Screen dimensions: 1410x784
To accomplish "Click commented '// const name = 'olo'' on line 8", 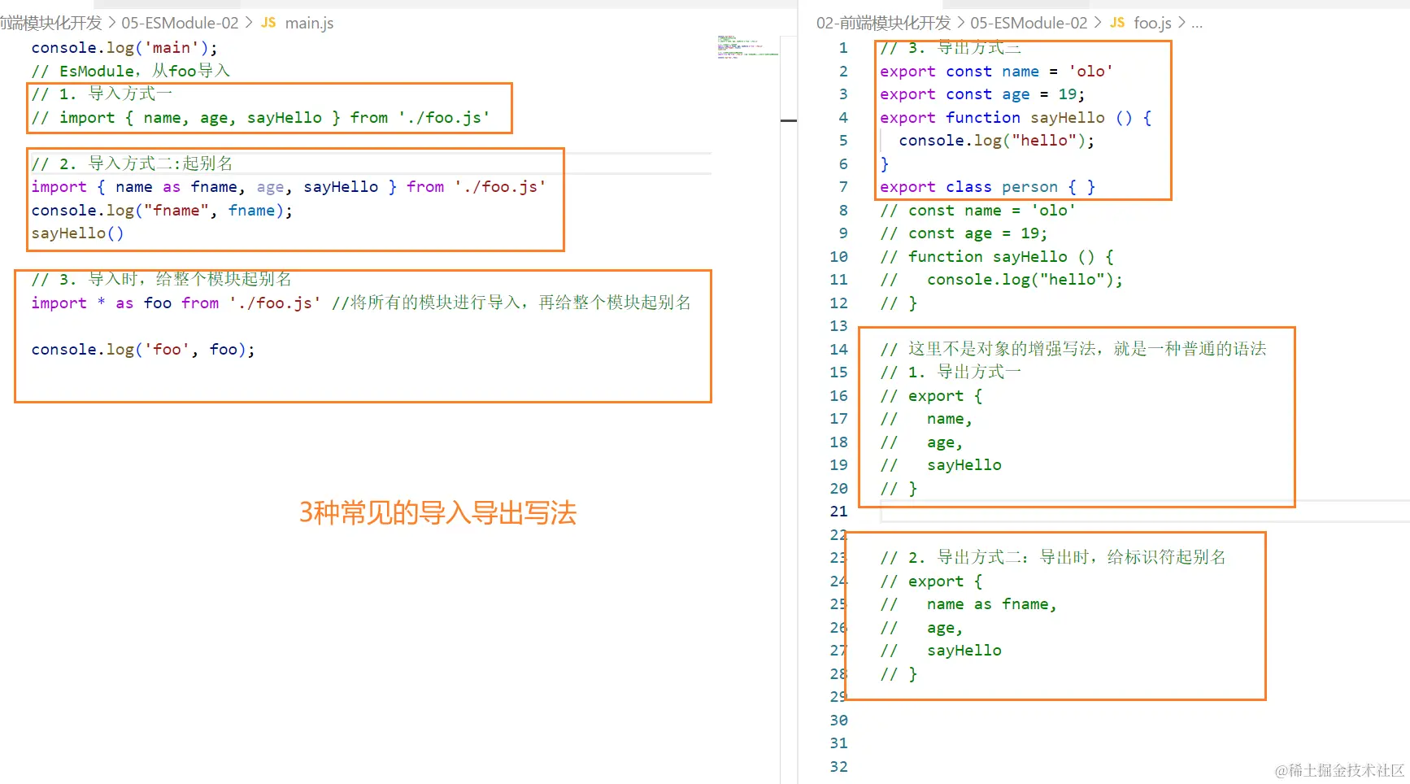I will tap(977, 210).
